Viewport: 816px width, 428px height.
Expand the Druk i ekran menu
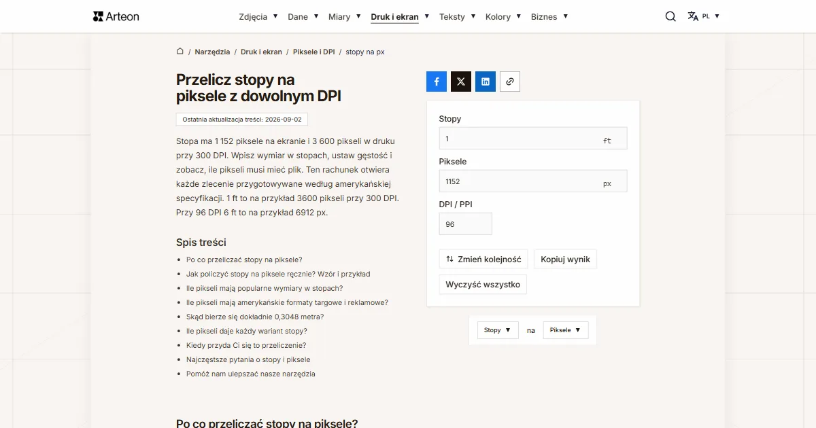400,16
